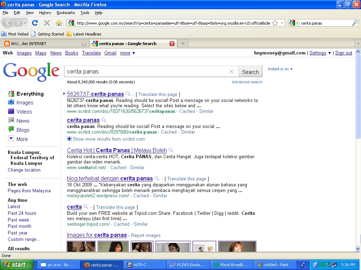Screen dimensions: 361x270
Task: Open the Gmail link in the top bar
Action: (x=110, y=53)
